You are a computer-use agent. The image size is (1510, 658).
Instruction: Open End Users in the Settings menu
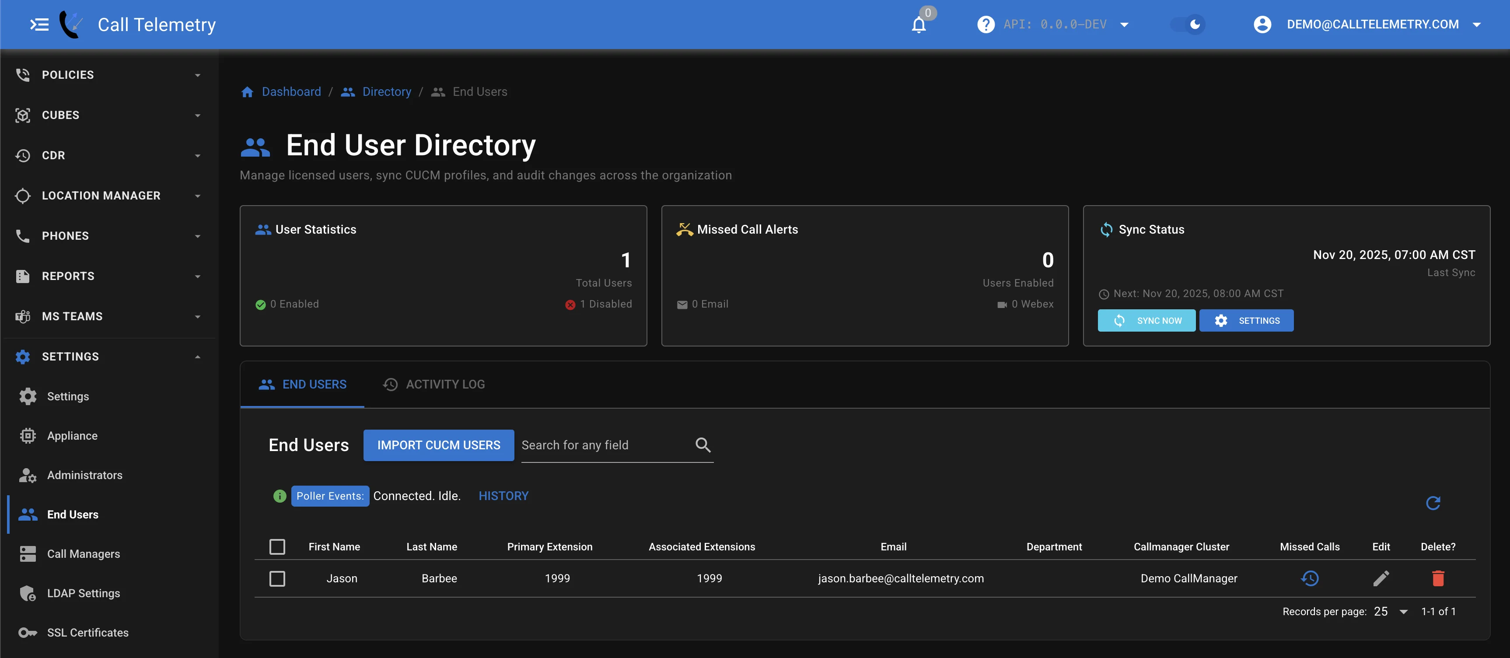pyautogui.click(x=73, y=514)
